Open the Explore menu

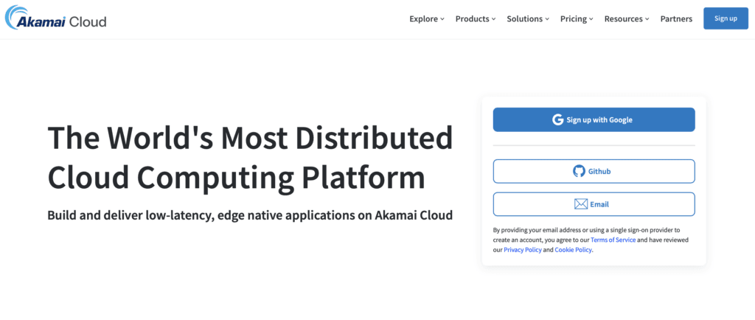click(427, 18)
